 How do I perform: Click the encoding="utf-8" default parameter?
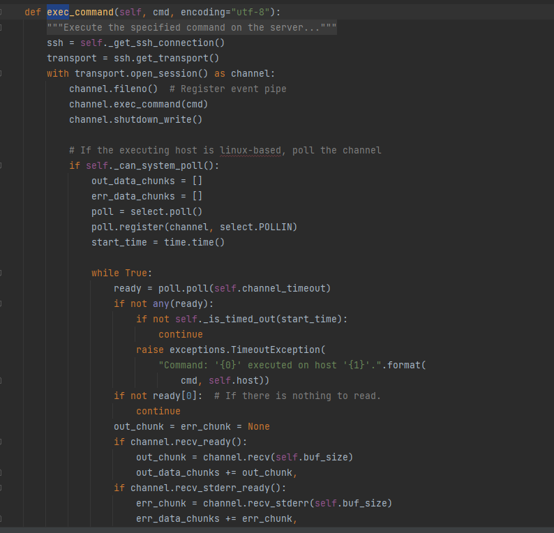pos(225,13)
